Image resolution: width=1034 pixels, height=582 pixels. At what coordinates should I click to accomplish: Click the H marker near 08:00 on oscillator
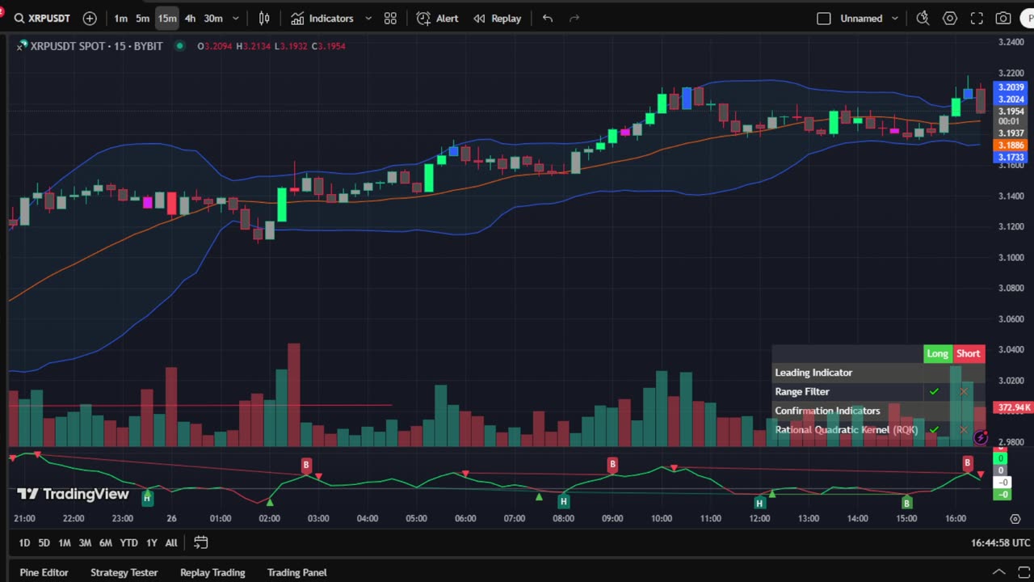564,502
